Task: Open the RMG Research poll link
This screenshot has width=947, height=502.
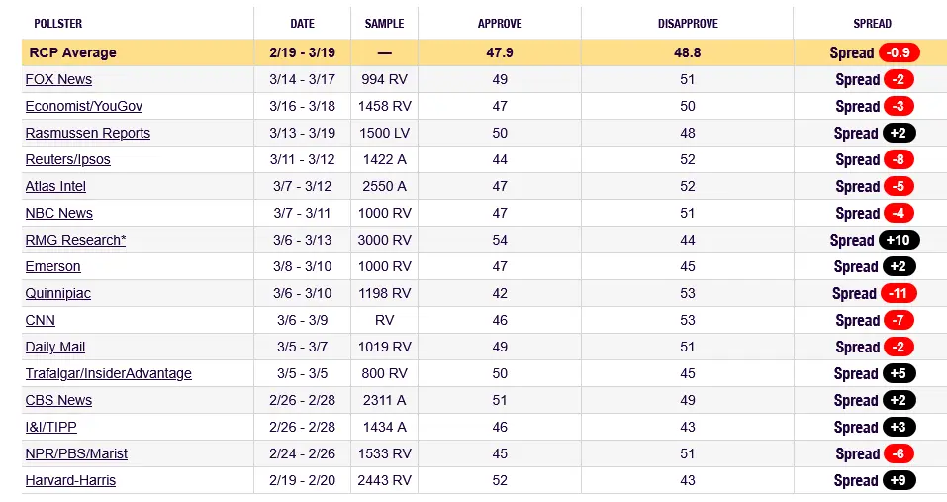Action: 75,240
